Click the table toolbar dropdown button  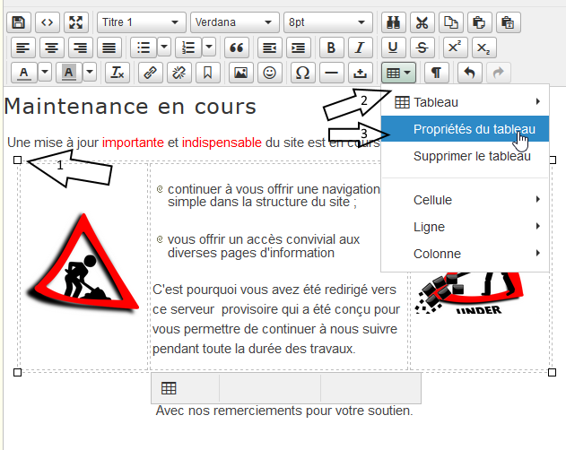point(398,73)
